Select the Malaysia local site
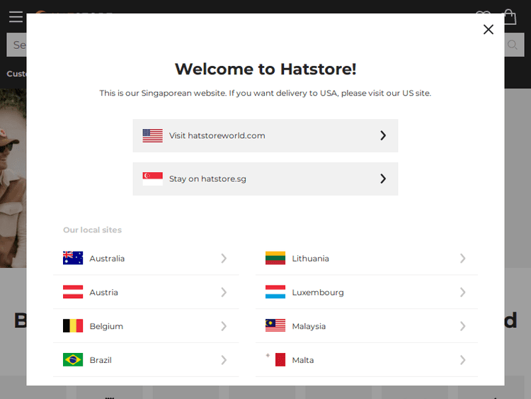The width and height of the screenshot is (531, 399). [367, 326]
